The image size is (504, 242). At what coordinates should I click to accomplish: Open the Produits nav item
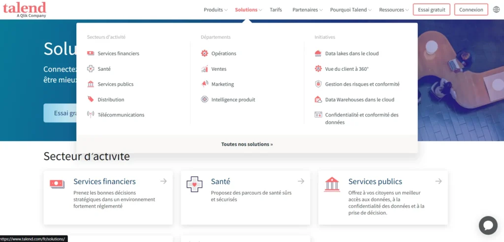pyautogui.click(x=213, y=10)
